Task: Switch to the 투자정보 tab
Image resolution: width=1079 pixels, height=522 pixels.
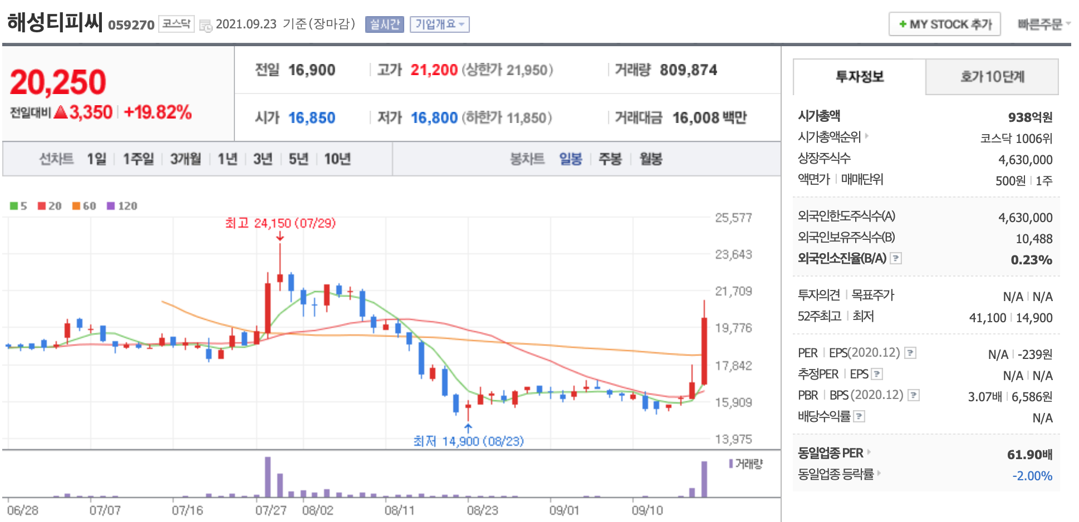Action: coord(859,77)
